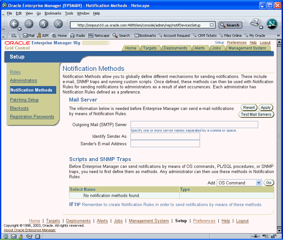Open the Bookmarks menu
Image resolution: width=283 pixels, height=240 pixels.
pyautogui.click(x=53, y=13)
